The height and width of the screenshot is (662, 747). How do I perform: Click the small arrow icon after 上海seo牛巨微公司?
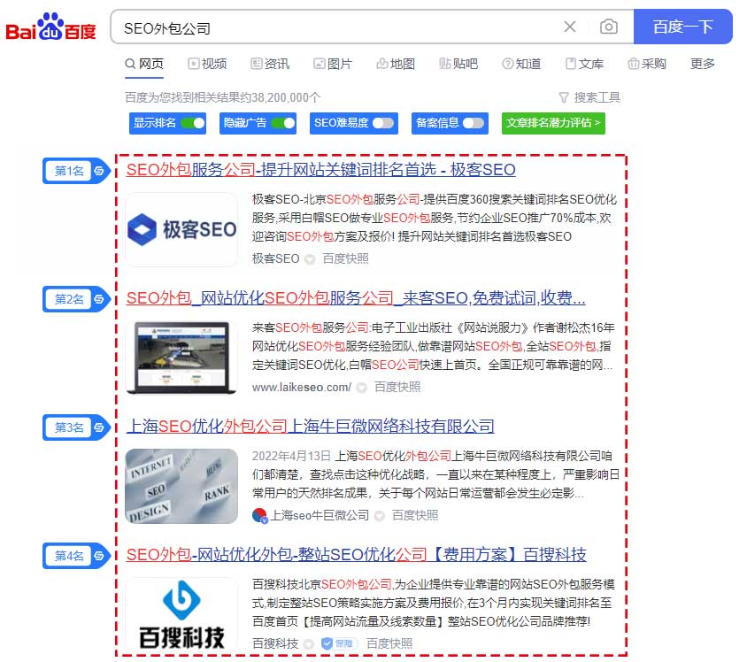(x=379, y=516)
